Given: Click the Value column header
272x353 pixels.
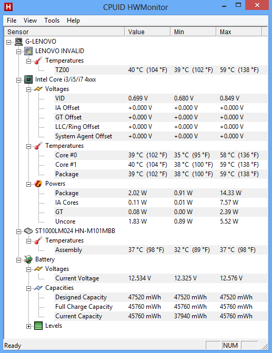Looking at the screenshot, I should click(x=147, y=32).
